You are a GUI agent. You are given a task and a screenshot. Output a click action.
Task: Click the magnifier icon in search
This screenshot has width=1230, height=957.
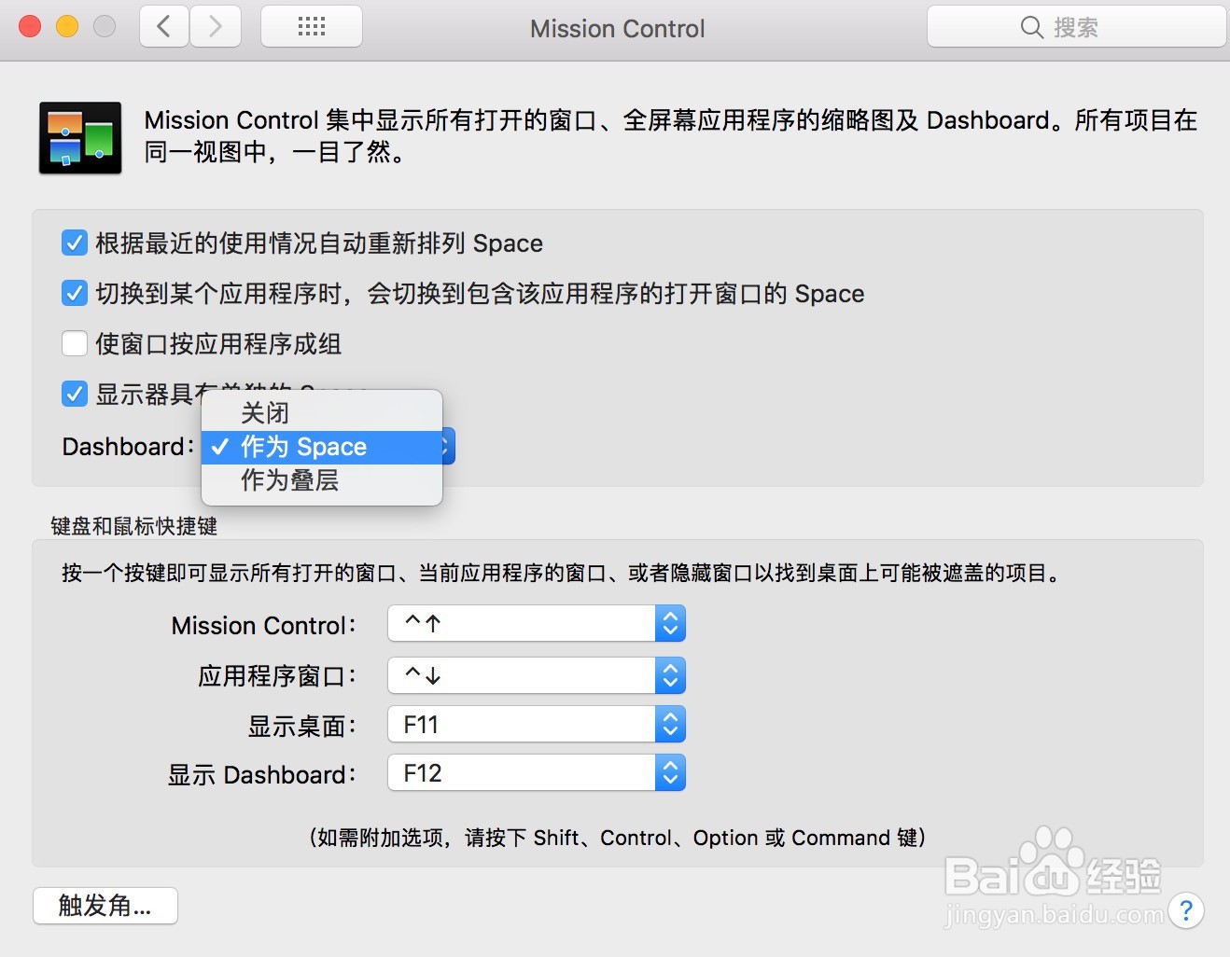point(1031,27)
